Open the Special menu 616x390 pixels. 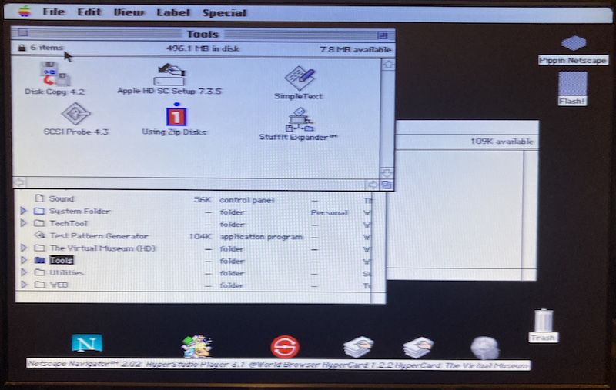pyautogui.click(x=224, y=13)
